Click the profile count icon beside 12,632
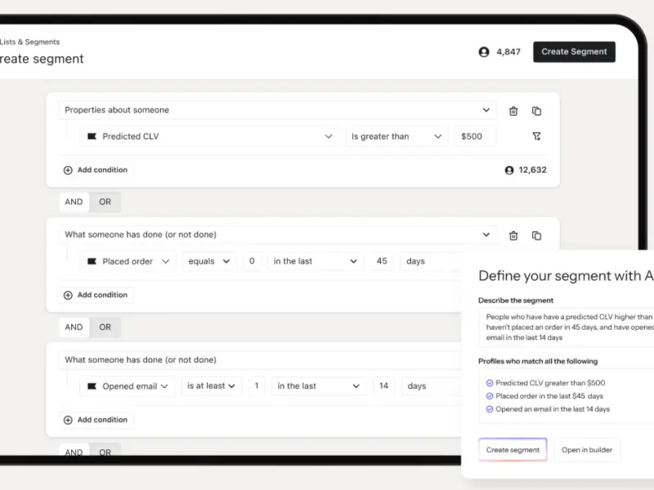Image resolution: width=654 pixels, height=490 pixels. 509,170
